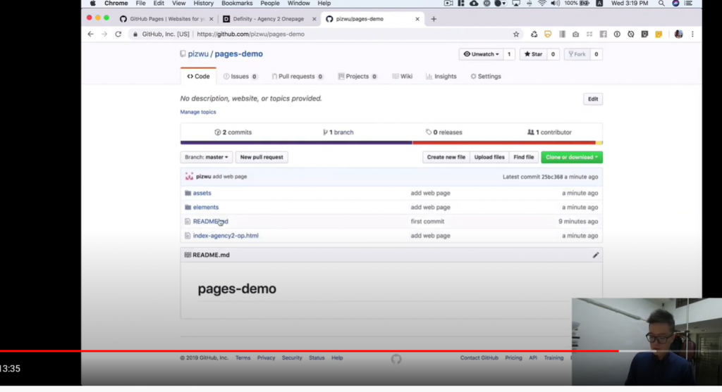The image size is (722, 392).
Task: Select the Code repository tab
Action: [x=198, y=76]
